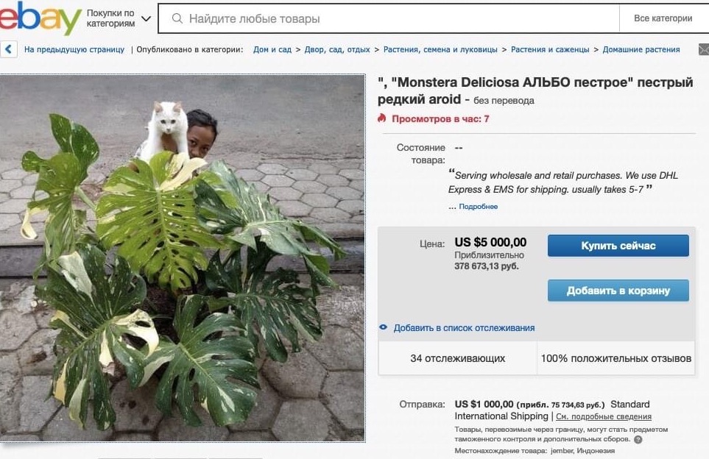Click the envelope icon at right edge
The width and height of the screenshot is (709, 459).
704,49
